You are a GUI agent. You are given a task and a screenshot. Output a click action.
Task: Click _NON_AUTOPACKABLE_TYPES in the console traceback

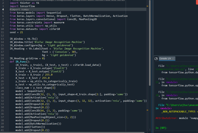point(178,112)
